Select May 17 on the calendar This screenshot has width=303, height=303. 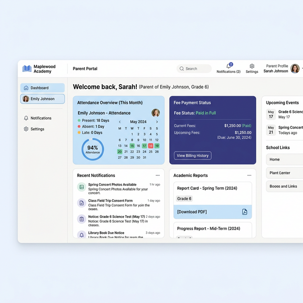[144, 146]
